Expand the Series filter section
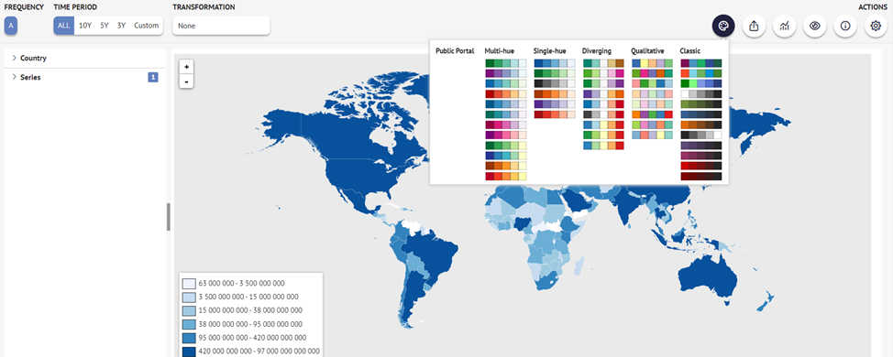893x357 pixels. click(85, 77)
